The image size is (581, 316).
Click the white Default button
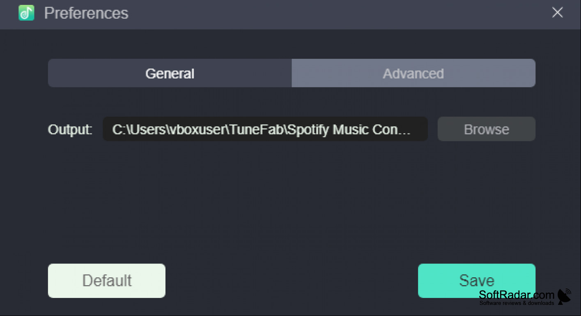point(107,281)
